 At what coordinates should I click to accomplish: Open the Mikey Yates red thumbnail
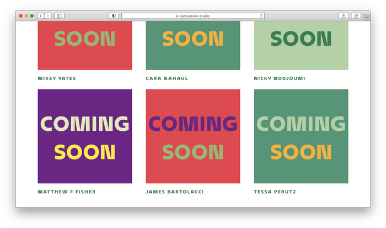(85, 45)
